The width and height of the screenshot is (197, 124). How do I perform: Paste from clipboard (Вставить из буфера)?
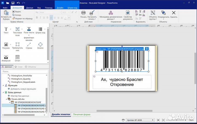click(6, 15)
